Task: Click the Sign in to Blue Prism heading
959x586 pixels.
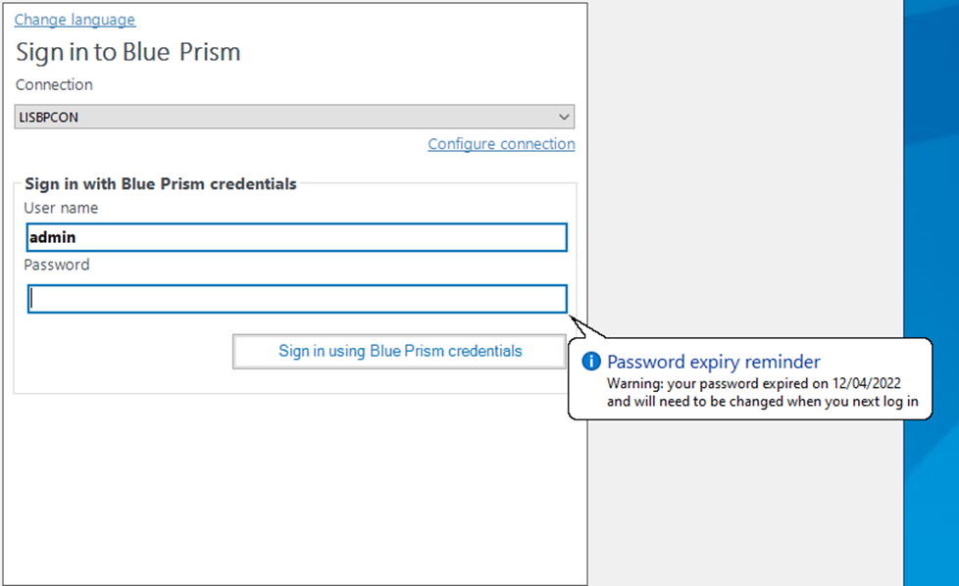Action: (127, 52)
